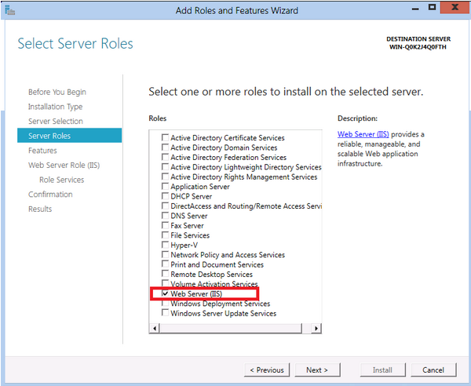The height and width of the screenshot is (386, 471).
Task: Click the wizard icon in title bar
Action: click(x=10, y=10)
